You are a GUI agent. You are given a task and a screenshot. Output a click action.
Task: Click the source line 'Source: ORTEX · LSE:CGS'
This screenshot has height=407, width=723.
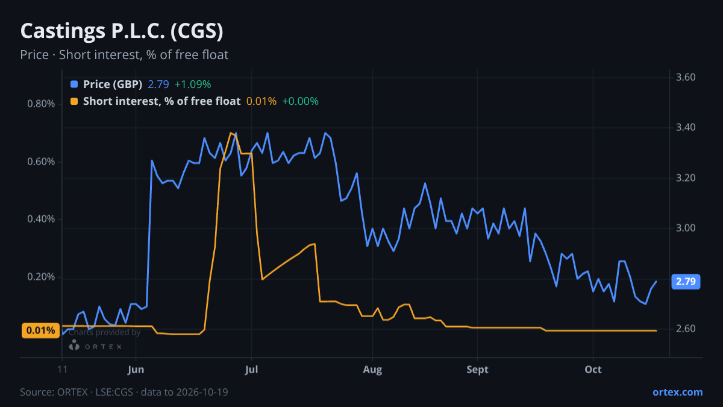(x=124, y=392)
